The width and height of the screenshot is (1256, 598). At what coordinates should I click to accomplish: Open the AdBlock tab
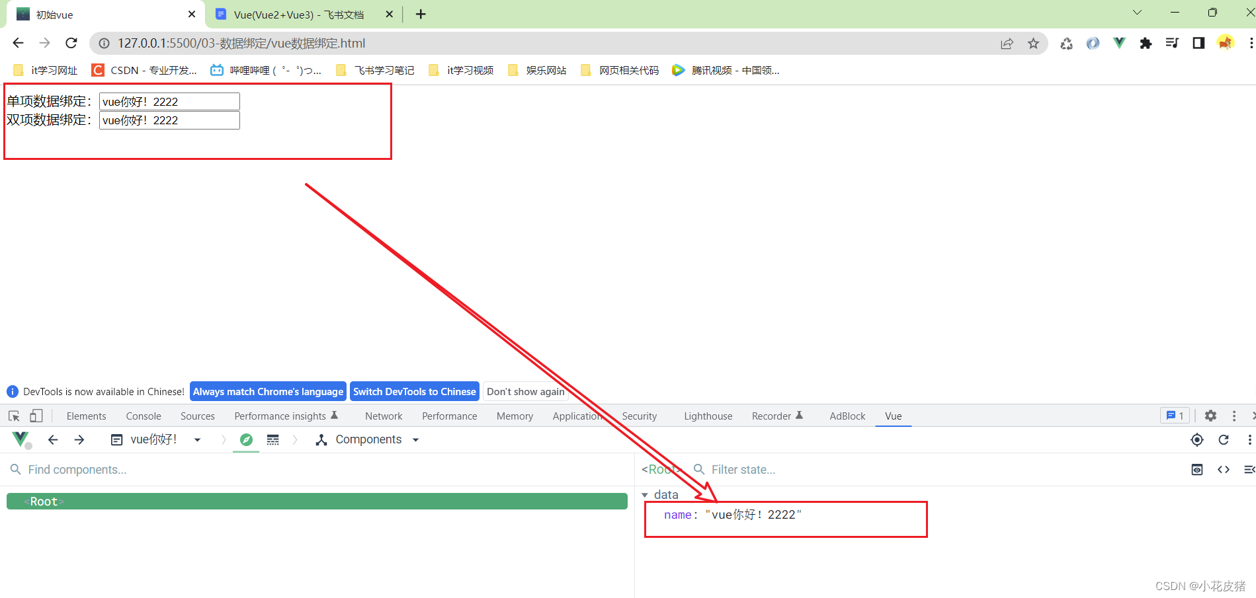coord(847,416)
